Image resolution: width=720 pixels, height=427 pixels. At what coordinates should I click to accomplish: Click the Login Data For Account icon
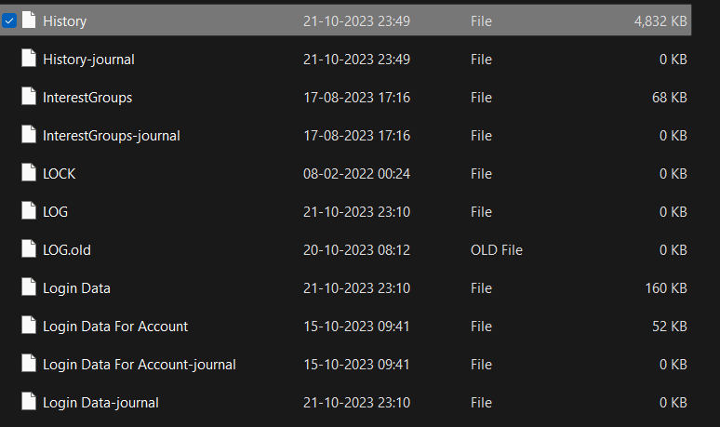tap(29, 326)
